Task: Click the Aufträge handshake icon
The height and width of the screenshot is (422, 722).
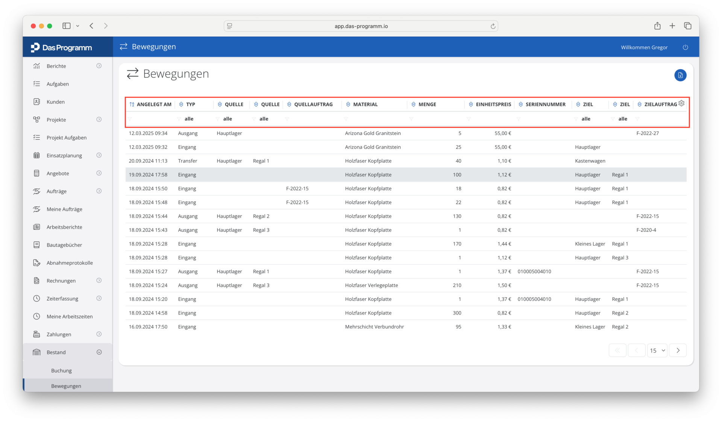Action: point(36,191)
